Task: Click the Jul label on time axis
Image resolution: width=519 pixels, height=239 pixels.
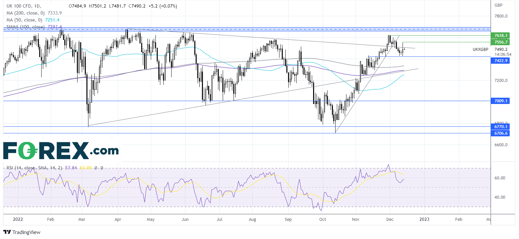Action: click(219, 219)
